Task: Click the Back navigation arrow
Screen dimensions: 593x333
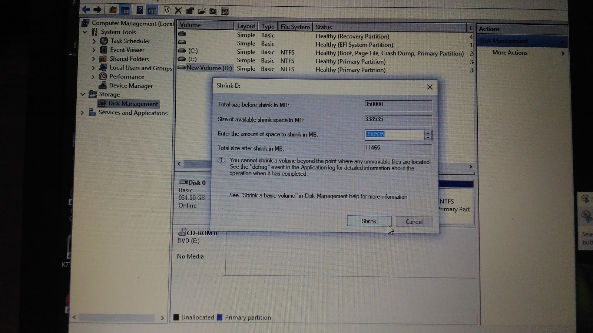Action: point(86,10)
